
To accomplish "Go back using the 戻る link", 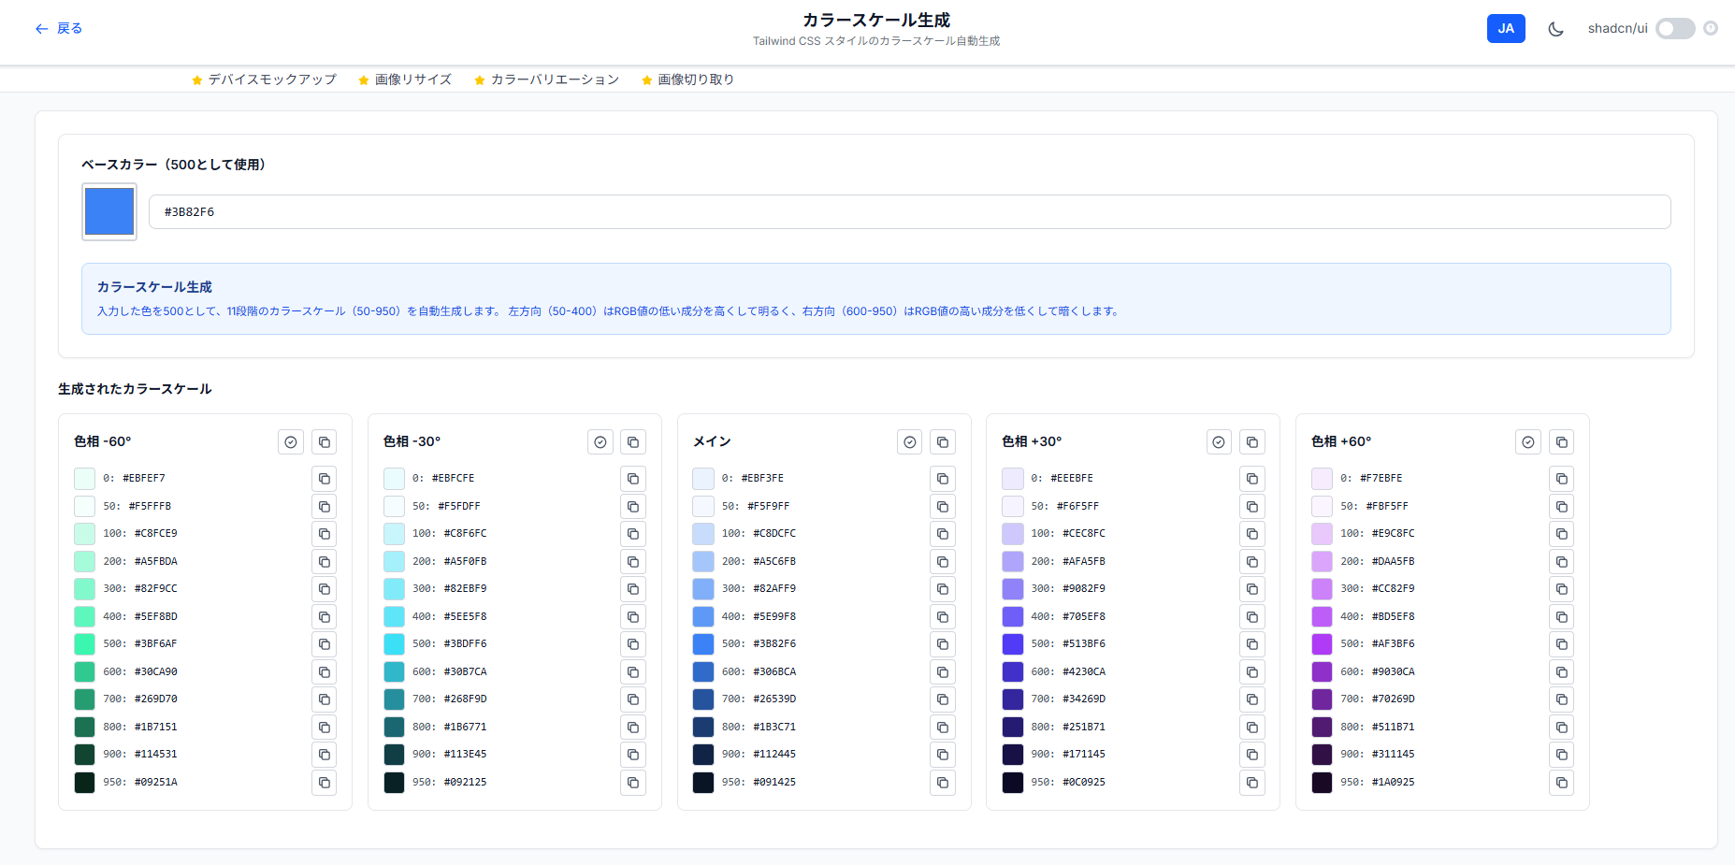I will pos(58,29).
